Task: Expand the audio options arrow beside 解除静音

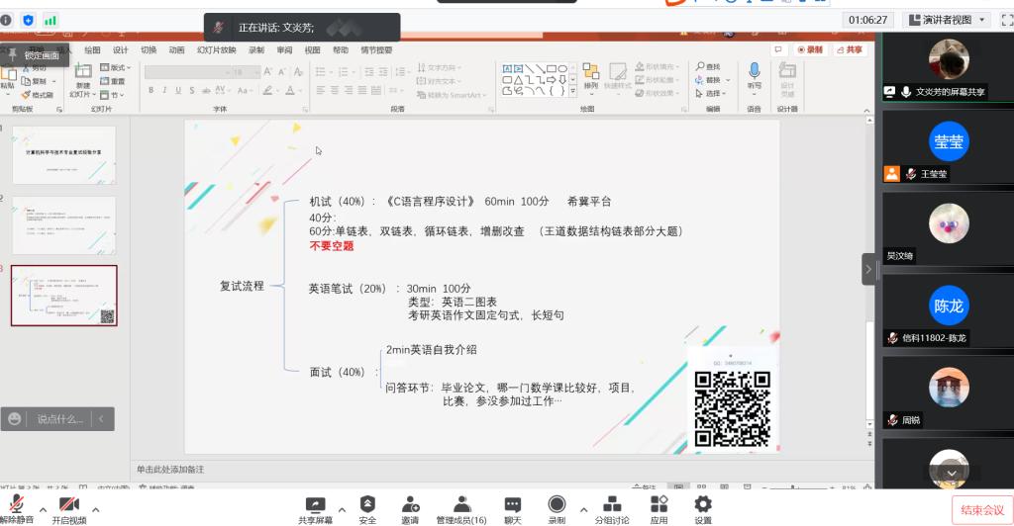Action: [42, 510]
